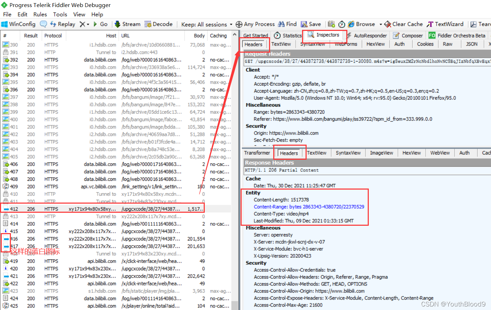Replay the selected session
Screen dimensions: 491x310
click(x=63, y=24)
